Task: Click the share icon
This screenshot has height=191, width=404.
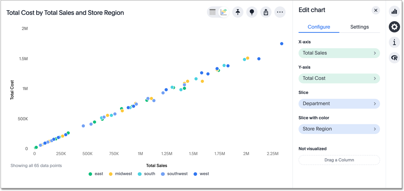Action: (266, 12)
